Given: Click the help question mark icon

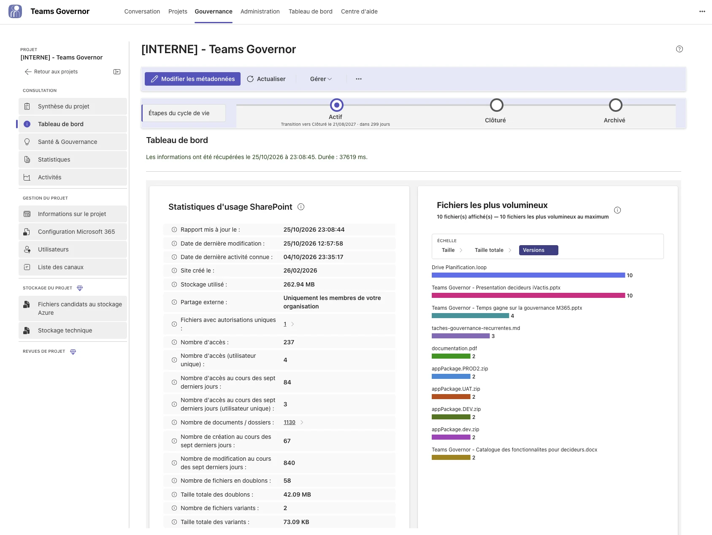Looking at the screenshot, I should point(679,49).
